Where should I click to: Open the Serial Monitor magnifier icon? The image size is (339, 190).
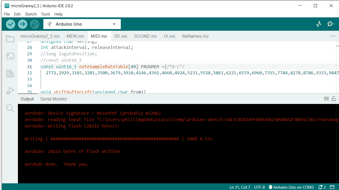[x=330, y=24]
